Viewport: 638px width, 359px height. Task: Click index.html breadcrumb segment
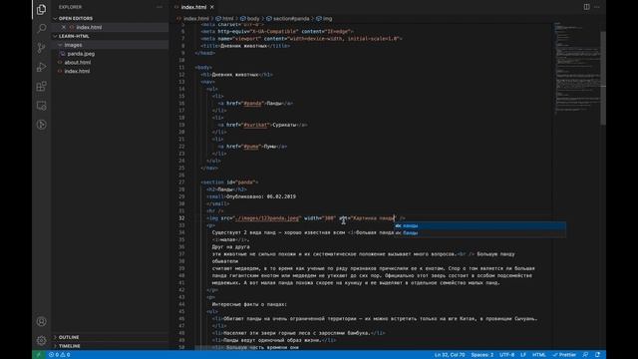pyautogui.click(x=195, y=19)
